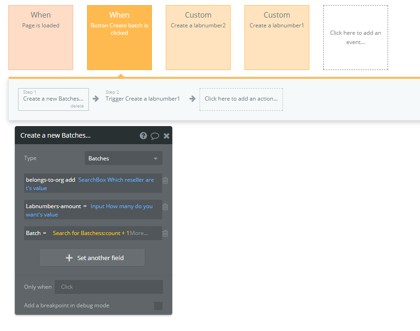Edit SearchBox Which reseller expression
420x331 pixels.
point(90,184)
